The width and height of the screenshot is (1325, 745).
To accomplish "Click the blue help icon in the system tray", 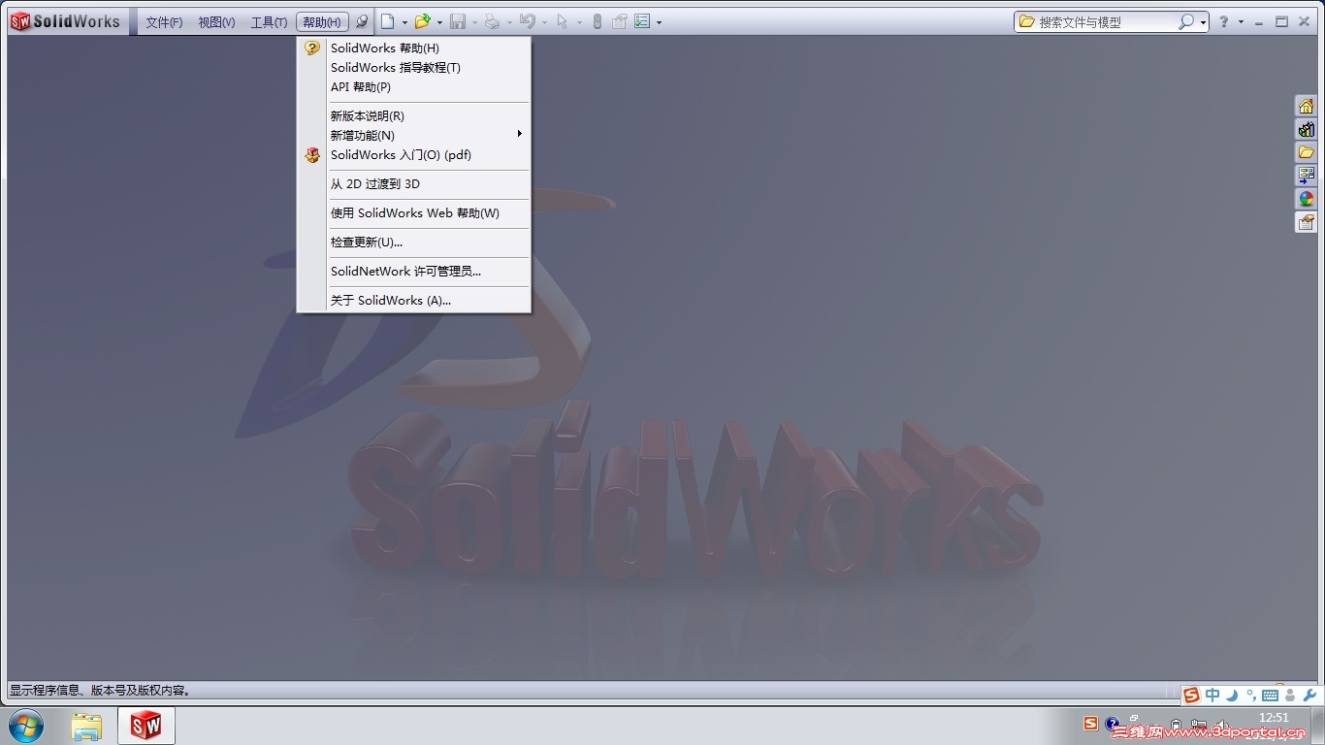I will point(1113,724).
